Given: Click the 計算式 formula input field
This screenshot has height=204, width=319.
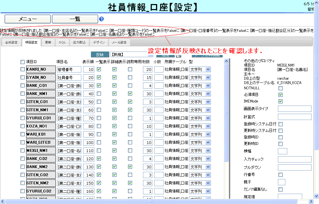Looking at the screenshot, I should [294, 117].
